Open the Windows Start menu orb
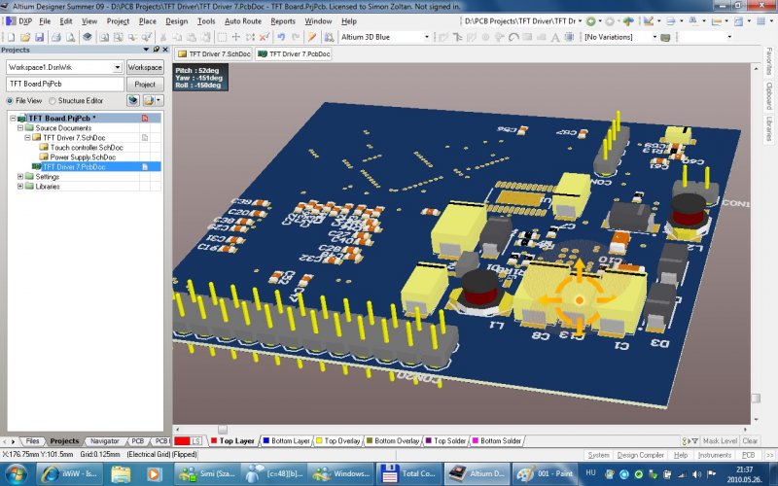 pos(17,473)
